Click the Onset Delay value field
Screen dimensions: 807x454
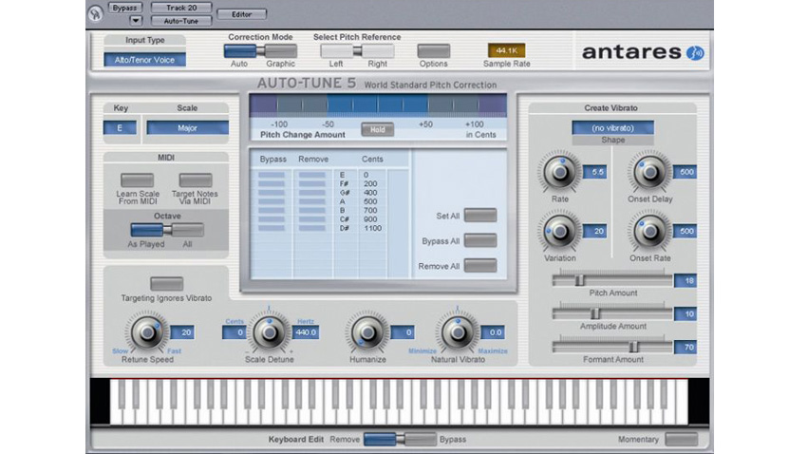[685, 172]
